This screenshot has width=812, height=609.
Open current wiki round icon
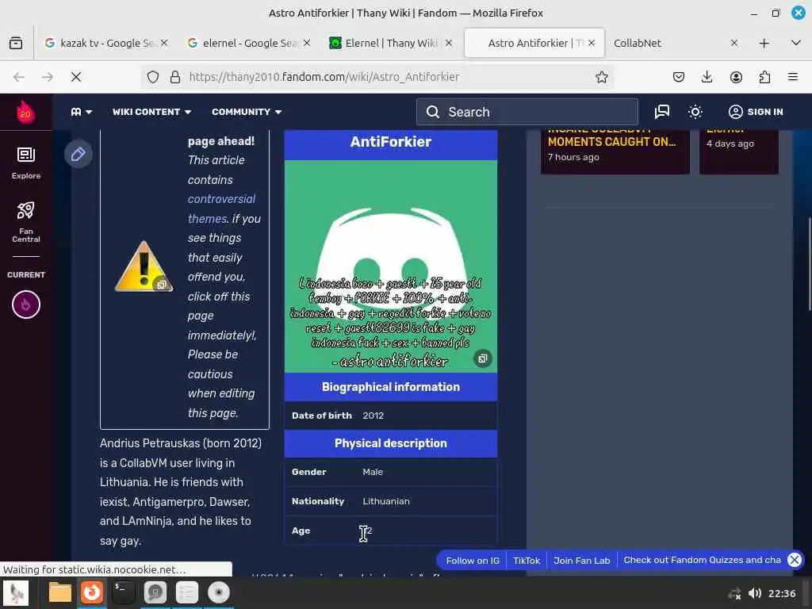pyautogui.click(x=26, y=304)
